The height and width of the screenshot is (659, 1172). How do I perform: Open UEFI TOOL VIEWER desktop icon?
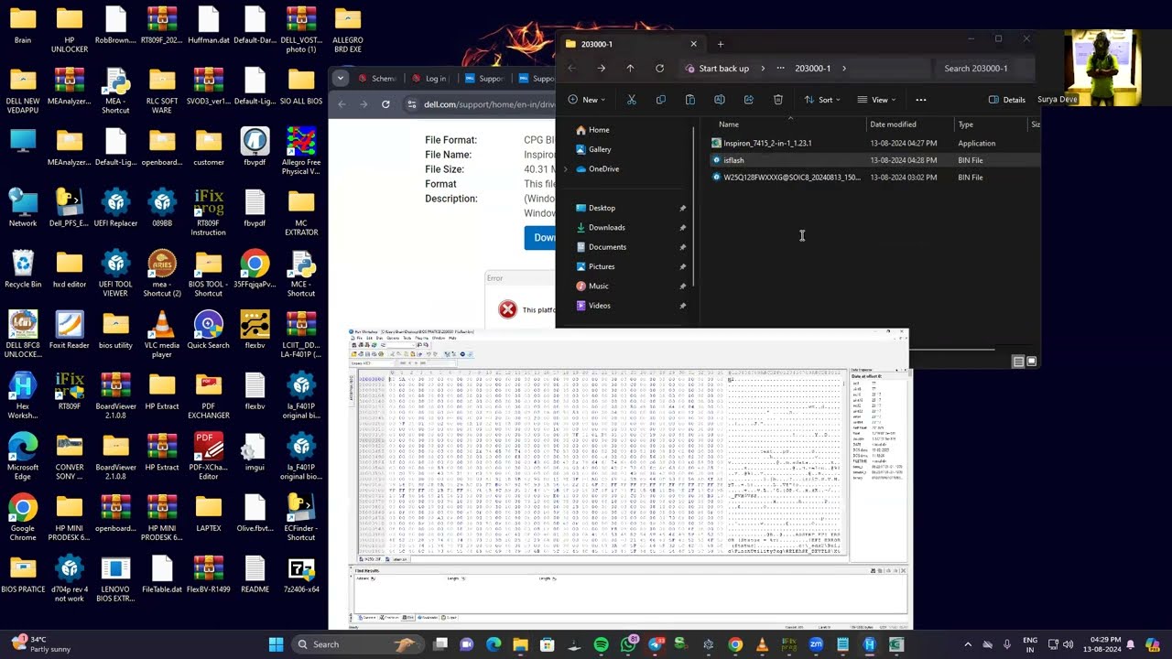point(115,274)
